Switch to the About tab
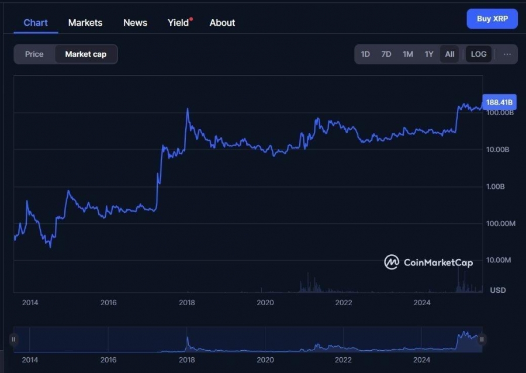Screen dimensions: 526x373 click(222, 22)
